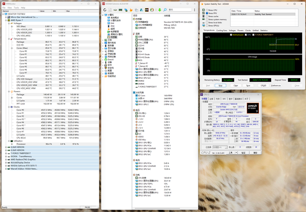Collapse the Voltages group in HWMonitor
This screenshot has width=306, height=212.
point(8,24)
